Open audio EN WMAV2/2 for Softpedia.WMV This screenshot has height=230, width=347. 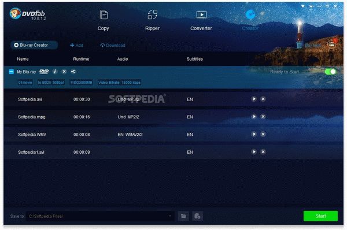pyautogui.click(x=130, y=135)
